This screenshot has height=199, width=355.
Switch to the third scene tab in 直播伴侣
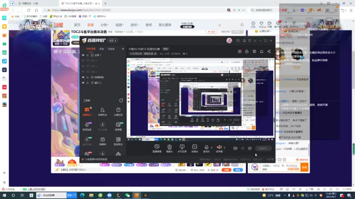coord(111,49)
